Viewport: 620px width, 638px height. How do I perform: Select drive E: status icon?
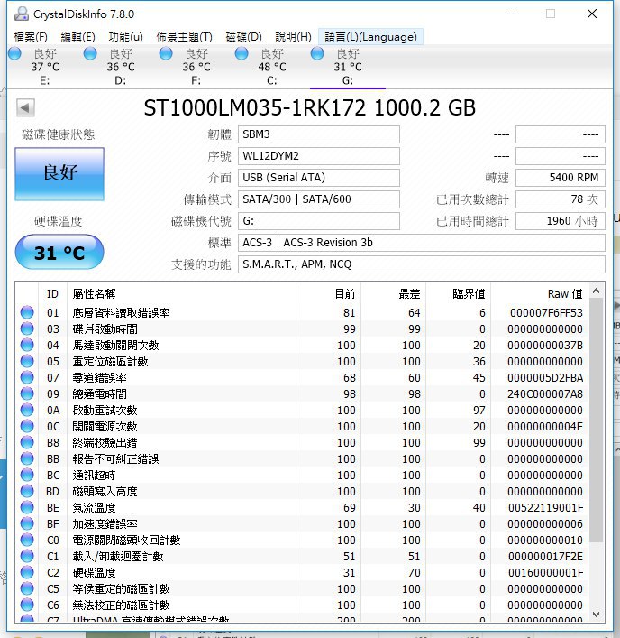14,54
